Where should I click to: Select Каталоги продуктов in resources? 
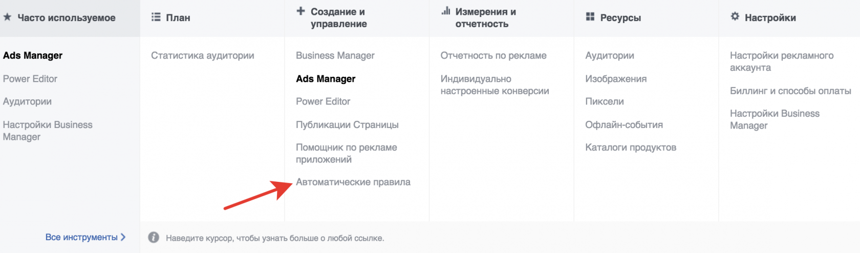pos(630,147)
